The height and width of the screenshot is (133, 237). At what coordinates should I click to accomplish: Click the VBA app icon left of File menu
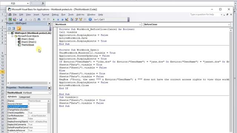coord(10,15)
